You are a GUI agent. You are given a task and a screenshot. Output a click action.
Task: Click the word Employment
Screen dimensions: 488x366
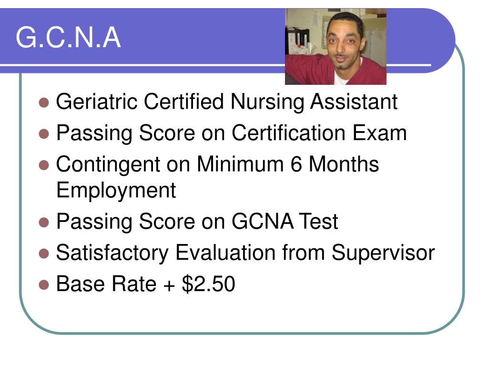point(116,191)
